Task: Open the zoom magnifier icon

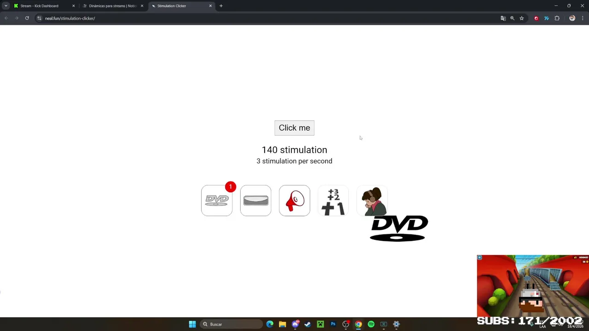Action: (x=512, y=18)
